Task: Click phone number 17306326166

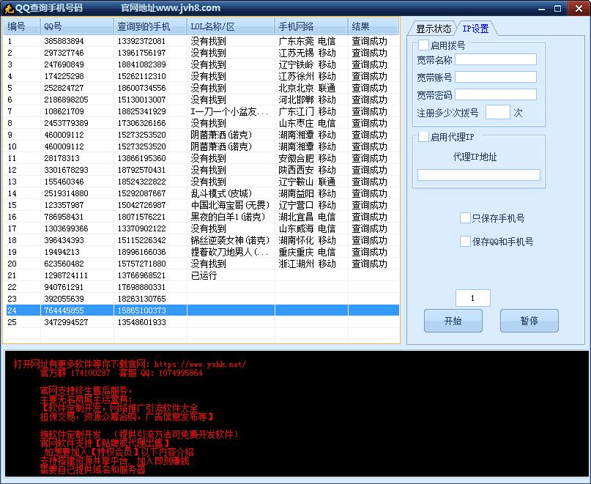Action: [142, 123]
